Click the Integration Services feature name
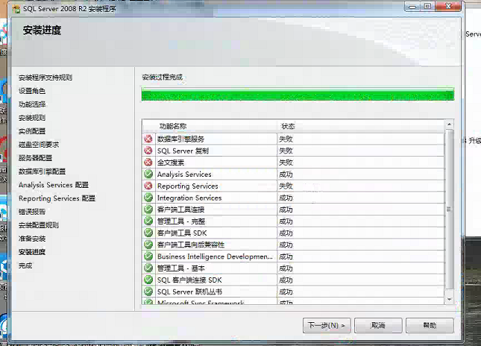The image size is (481, 346). coord(189,198)
